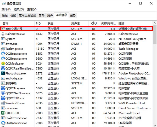Screen dimensions: 157x127
Task: Select the WmiPrvSE.exe process icon
Action: tap(3, 103)
